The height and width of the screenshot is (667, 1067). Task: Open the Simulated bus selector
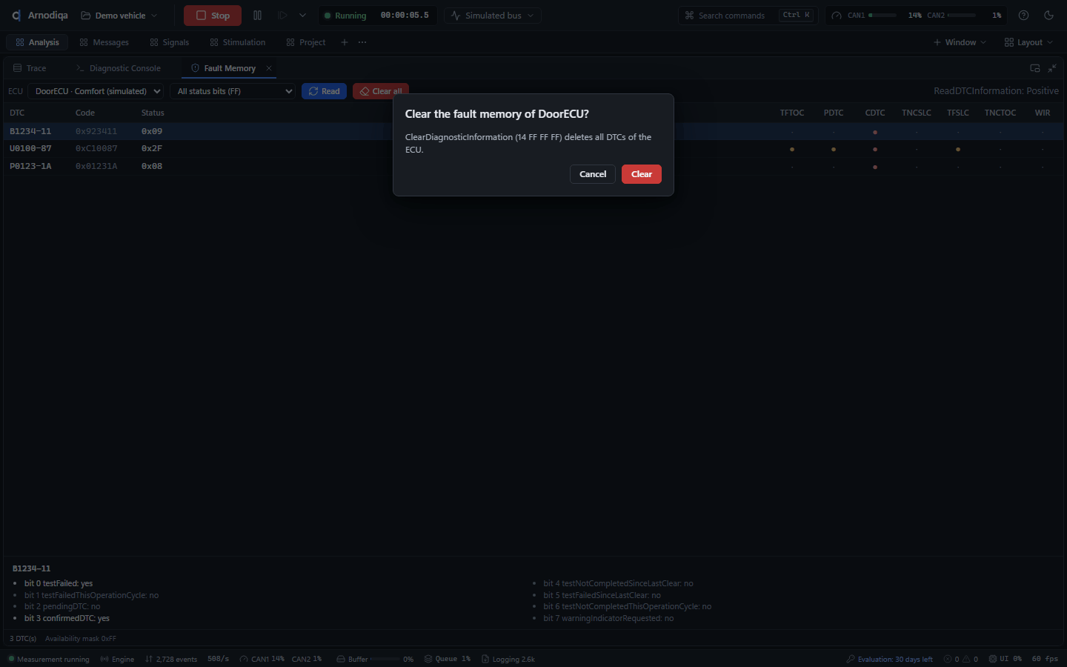click(493, 16)
